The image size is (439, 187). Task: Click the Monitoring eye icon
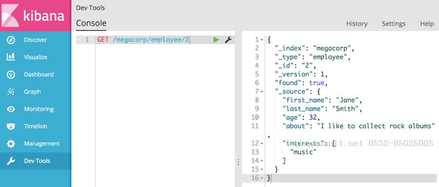11,109
